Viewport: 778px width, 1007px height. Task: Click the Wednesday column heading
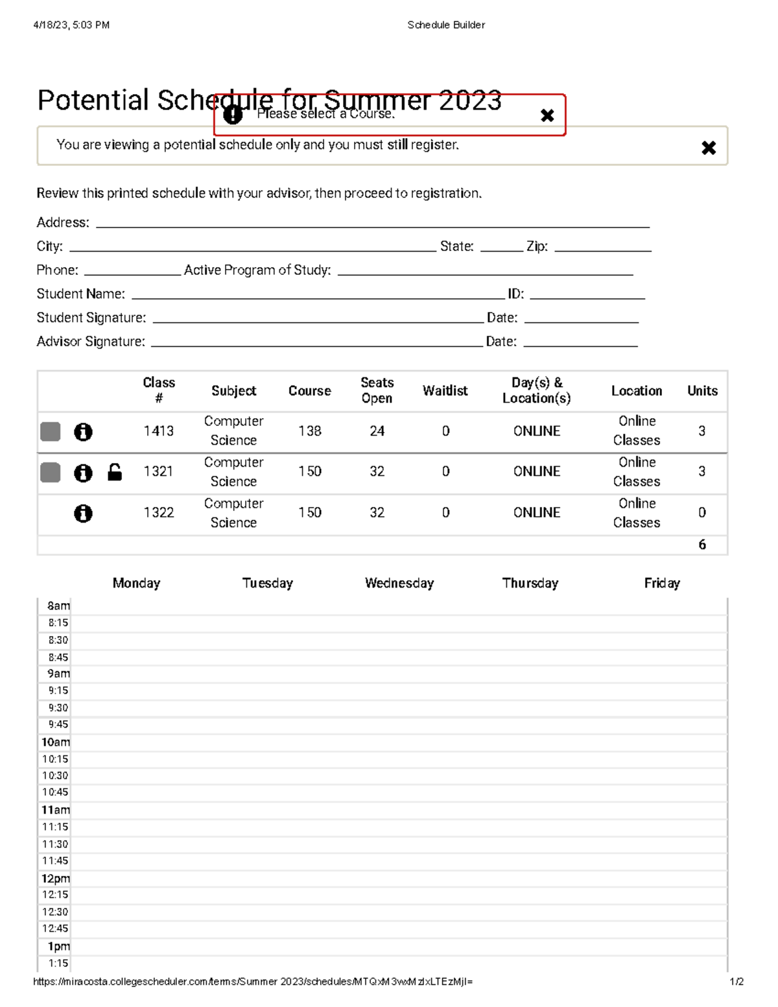pos(399,583)
